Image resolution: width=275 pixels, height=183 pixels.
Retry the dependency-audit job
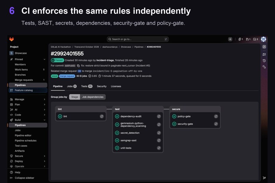pyautogui.click(x=159, y=116)
